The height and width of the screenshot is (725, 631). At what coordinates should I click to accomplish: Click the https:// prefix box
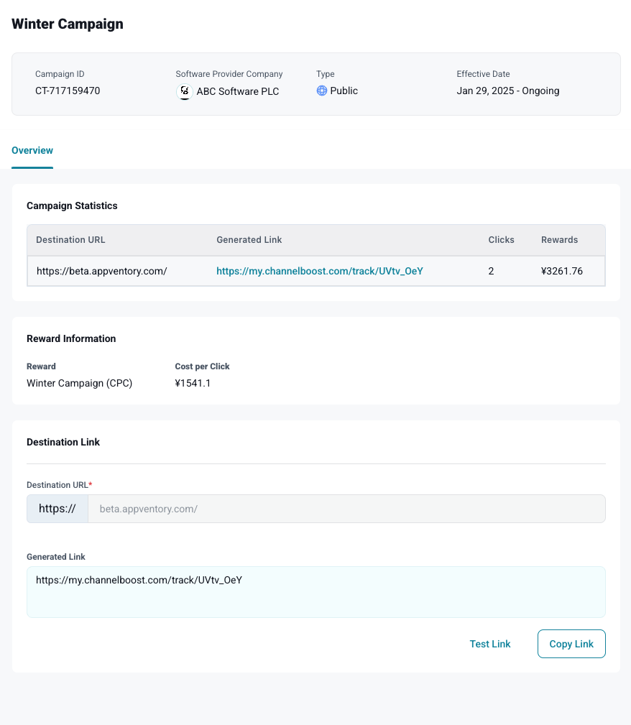[57, 509]
